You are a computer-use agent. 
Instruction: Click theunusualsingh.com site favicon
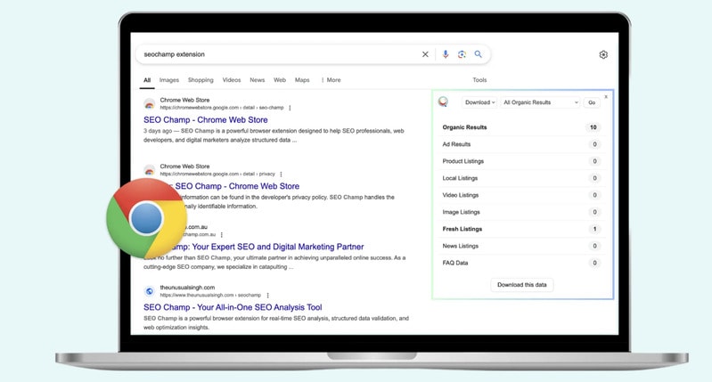(x=150, y=291)
